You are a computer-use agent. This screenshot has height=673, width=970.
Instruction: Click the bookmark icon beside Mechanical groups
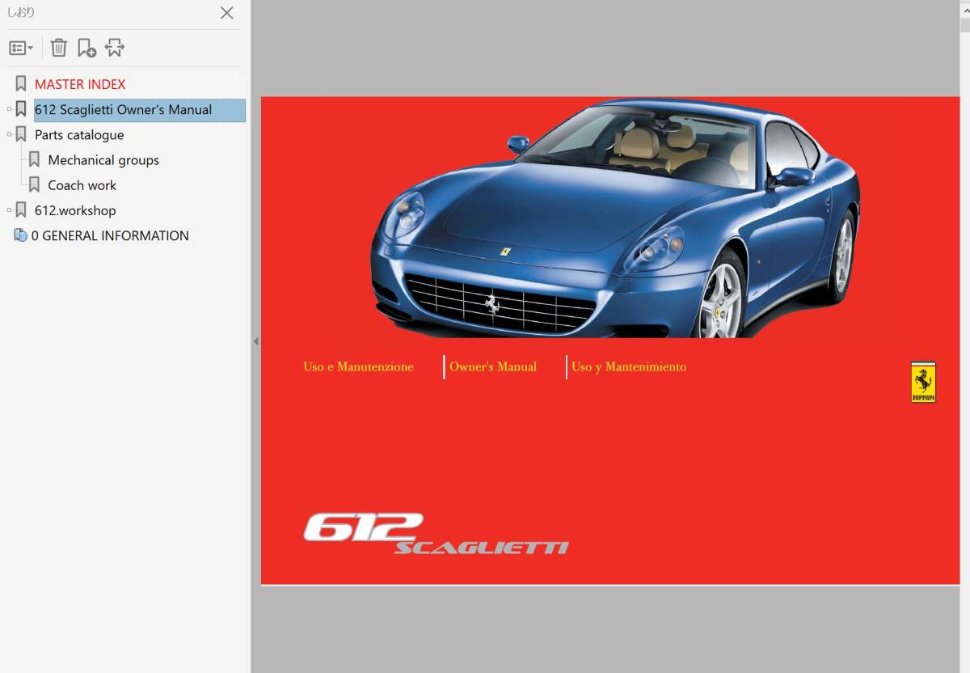(x=34, y=159)
